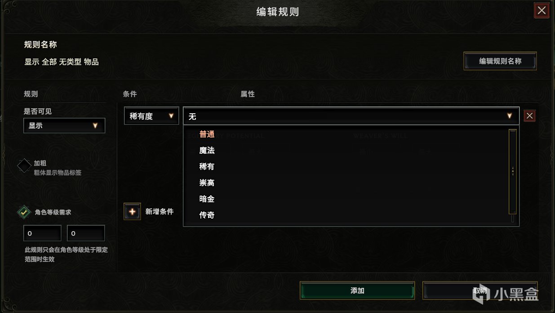Click the 编辑规则名称 button

[500, 61]
